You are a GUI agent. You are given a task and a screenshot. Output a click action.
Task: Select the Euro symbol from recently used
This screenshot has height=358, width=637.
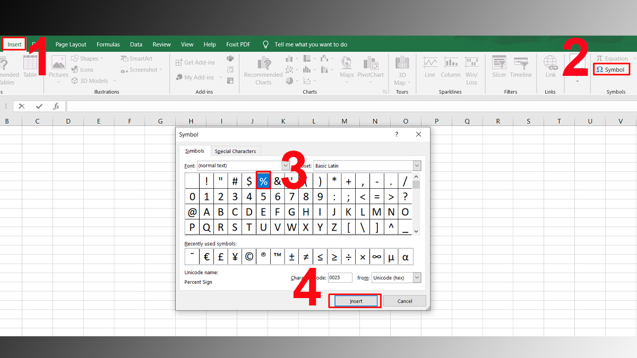pos(206,256)
